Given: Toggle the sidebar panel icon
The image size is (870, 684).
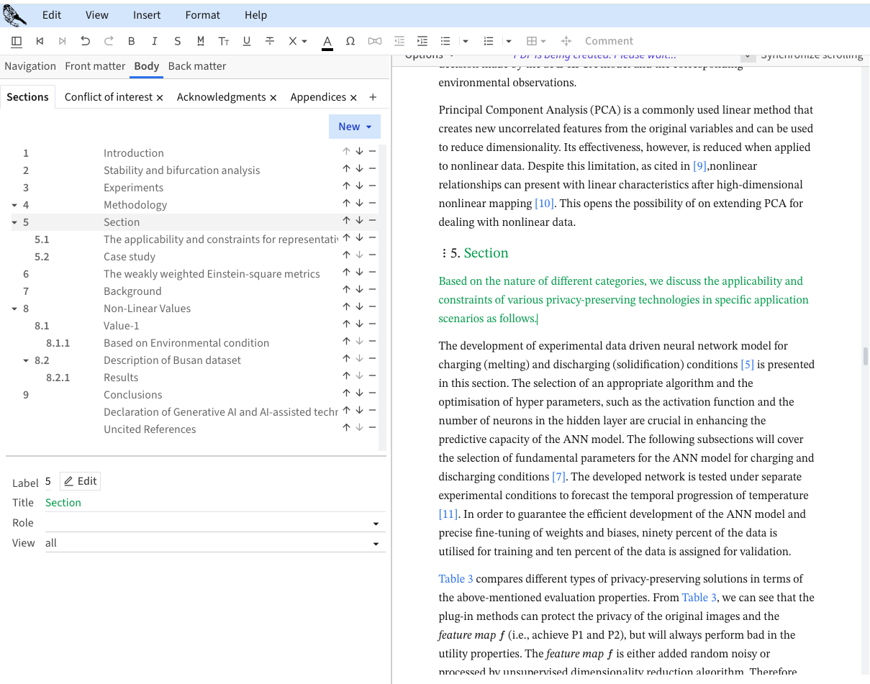Looking at the screenshot, I should [x=17, y=41].
